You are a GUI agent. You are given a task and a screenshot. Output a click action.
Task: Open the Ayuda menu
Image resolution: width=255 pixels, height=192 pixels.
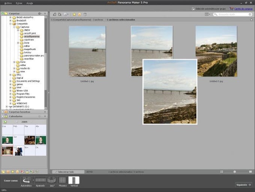tap(30, 3)
